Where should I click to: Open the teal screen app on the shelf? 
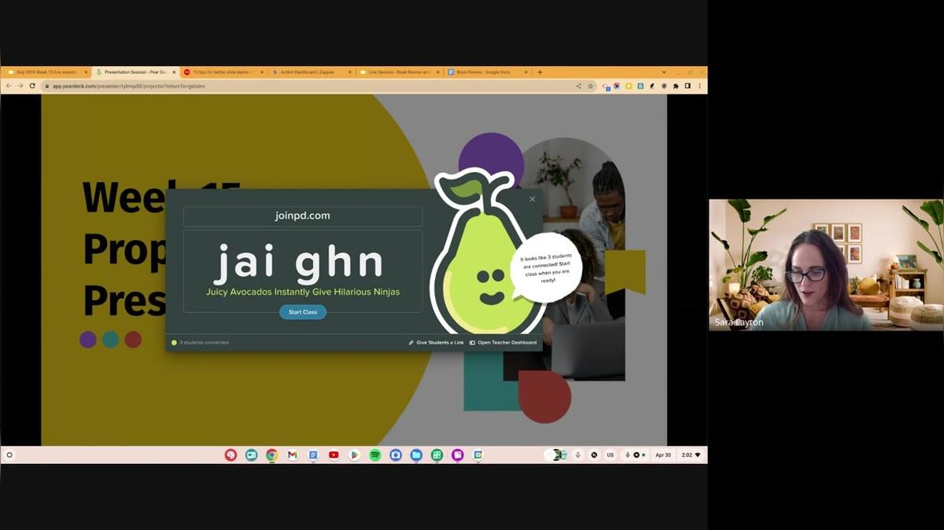pos(251,455)
